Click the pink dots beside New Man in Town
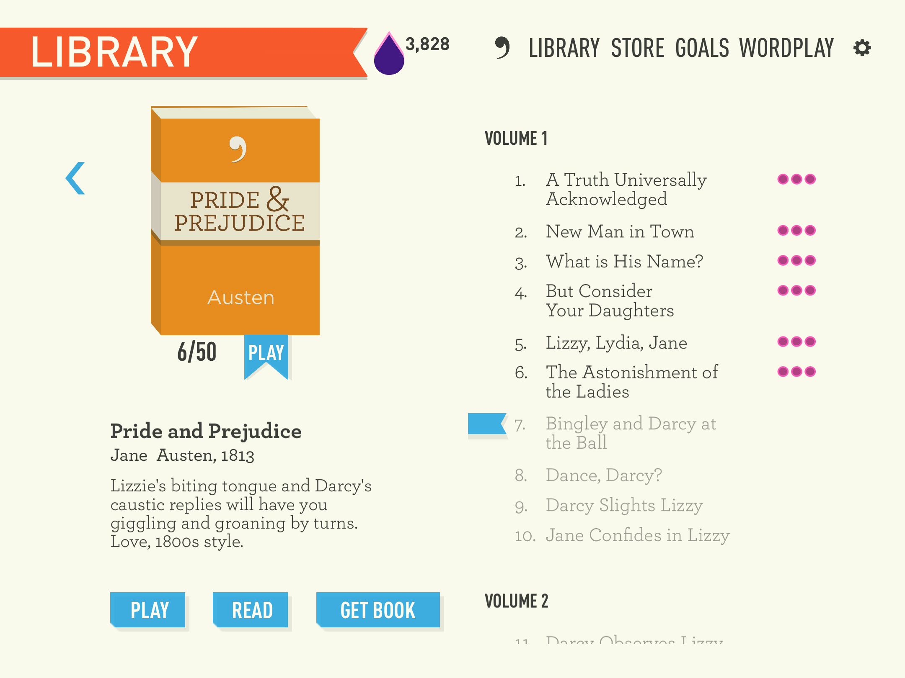The width and height of the screenshot is (905, 678). click(796, 231)
